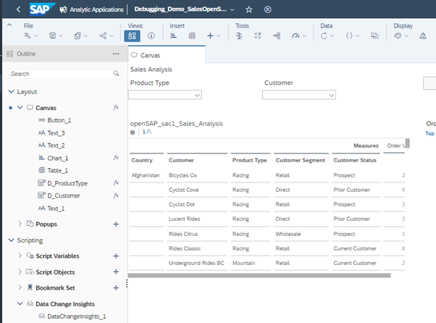Open fx script for D_ProductType
Screen dimensions: 436x323
point(116,183)
